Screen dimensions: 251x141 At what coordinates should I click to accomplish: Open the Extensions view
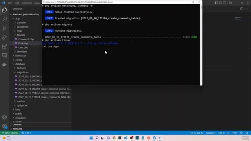click(x=4, y=46)
